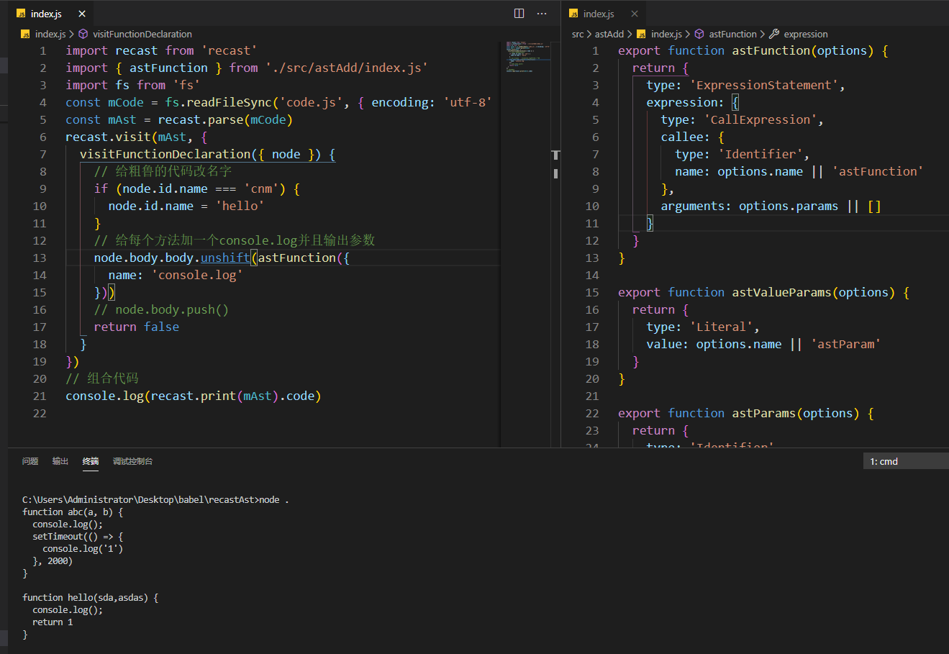
Task: Click line number 15 in right editor
Action: (x=592, y=292)
